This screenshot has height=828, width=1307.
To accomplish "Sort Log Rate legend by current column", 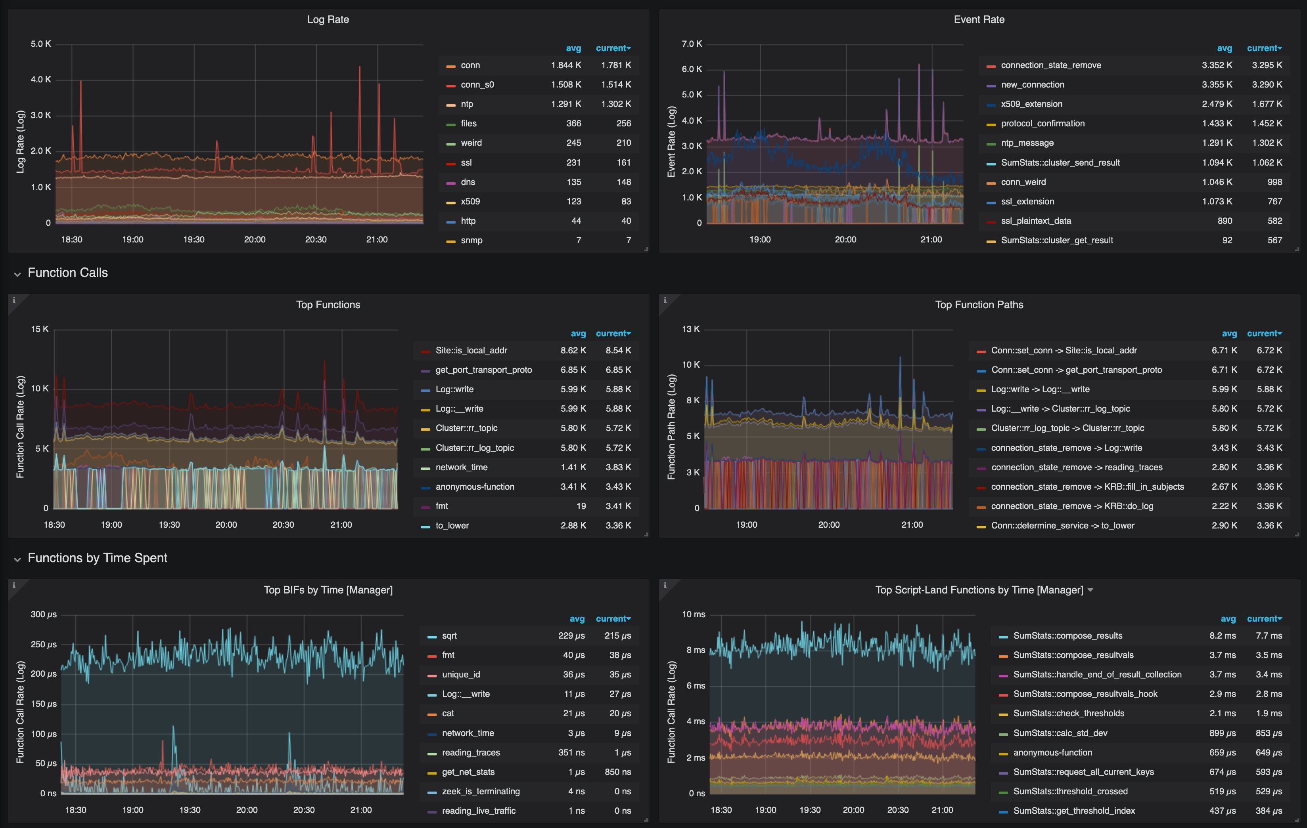I will [x=613, y=48].
